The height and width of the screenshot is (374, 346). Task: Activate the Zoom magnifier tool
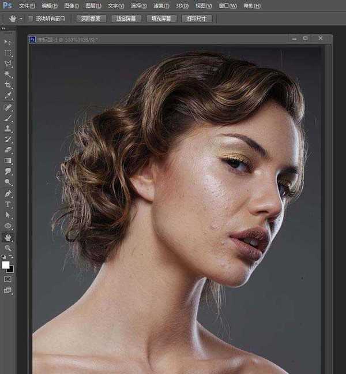tap(8, 248)
